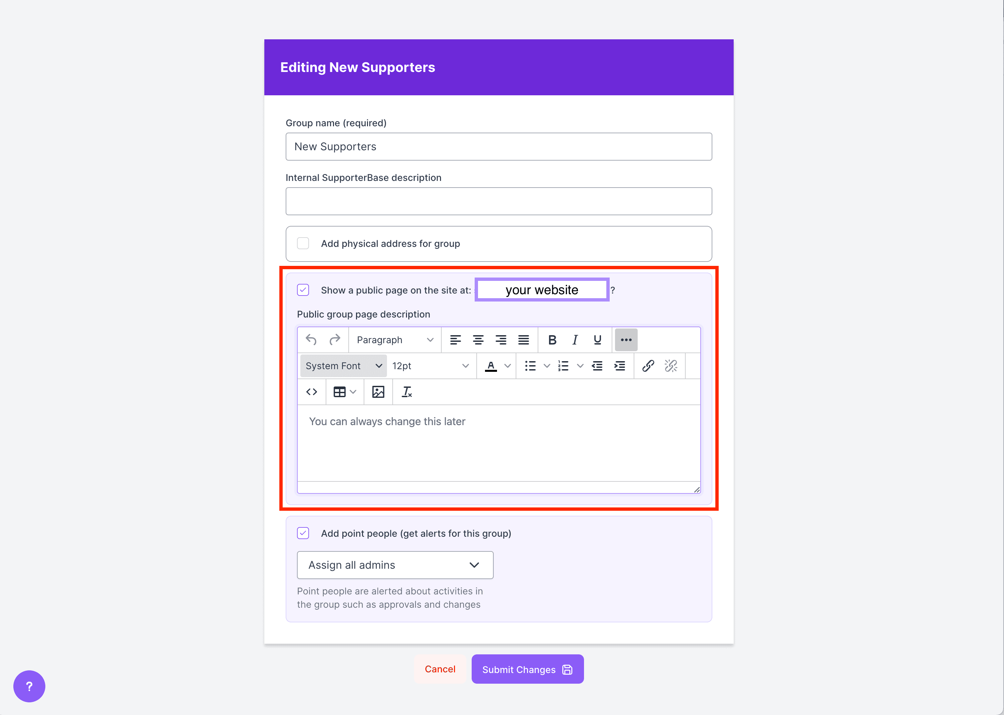Click the Submit Changes button
The image size is (1004, 715).
coord(527,669)
